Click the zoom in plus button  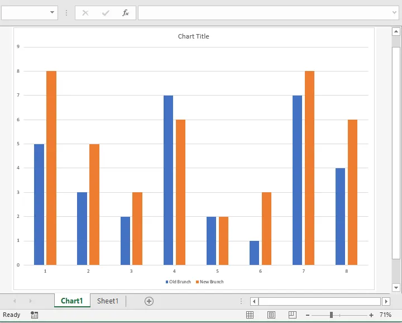pos(371,315)
